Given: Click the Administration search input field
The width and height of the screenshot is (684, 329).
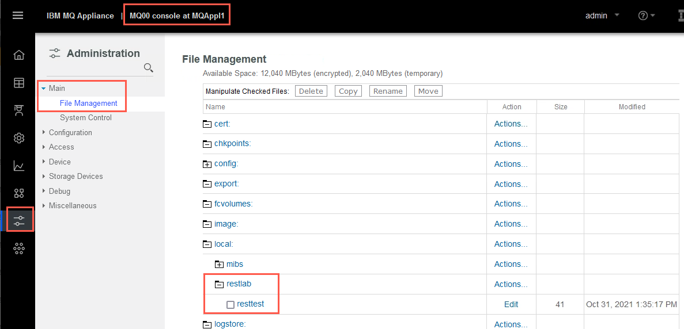Looking at the screenshot, I should point(95,68).
